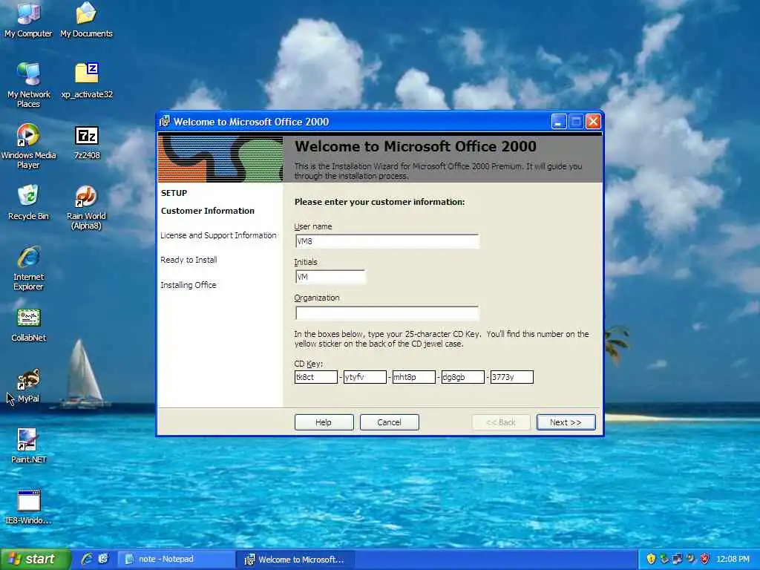
Task: Click third CD Key box mht8p
Action: tap(413, 376)
